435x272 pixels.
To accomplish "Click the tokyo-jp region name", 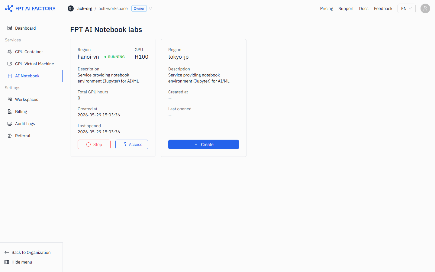I will pos(178,57).
